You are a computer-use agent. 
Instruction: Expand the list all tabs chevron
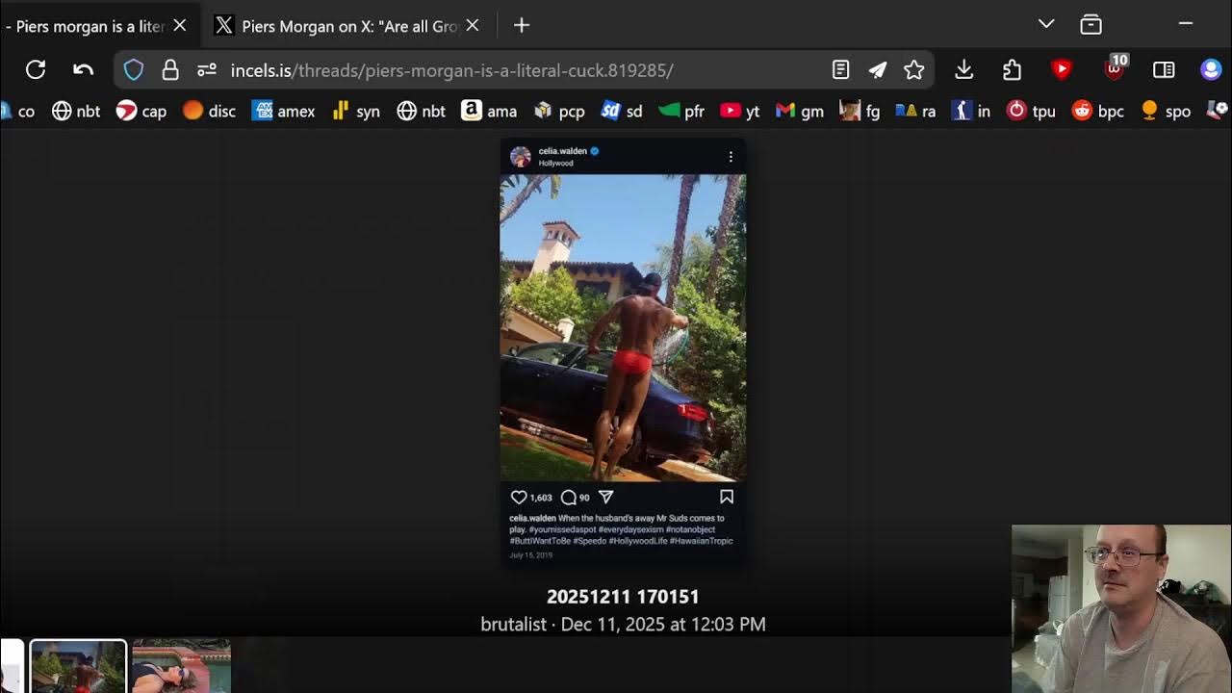[x=1046, y=24]
